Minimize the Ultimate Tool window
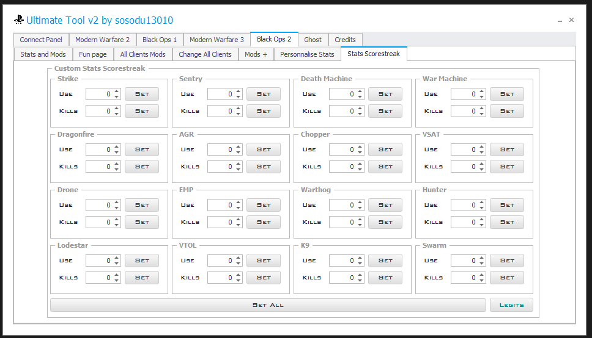The height and width of the screenshot is (338, 592). coord(560,20)
